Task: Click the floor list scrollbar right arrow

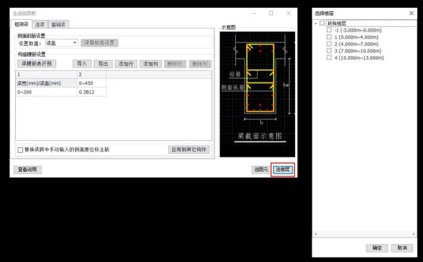Action: pos(414,234)
